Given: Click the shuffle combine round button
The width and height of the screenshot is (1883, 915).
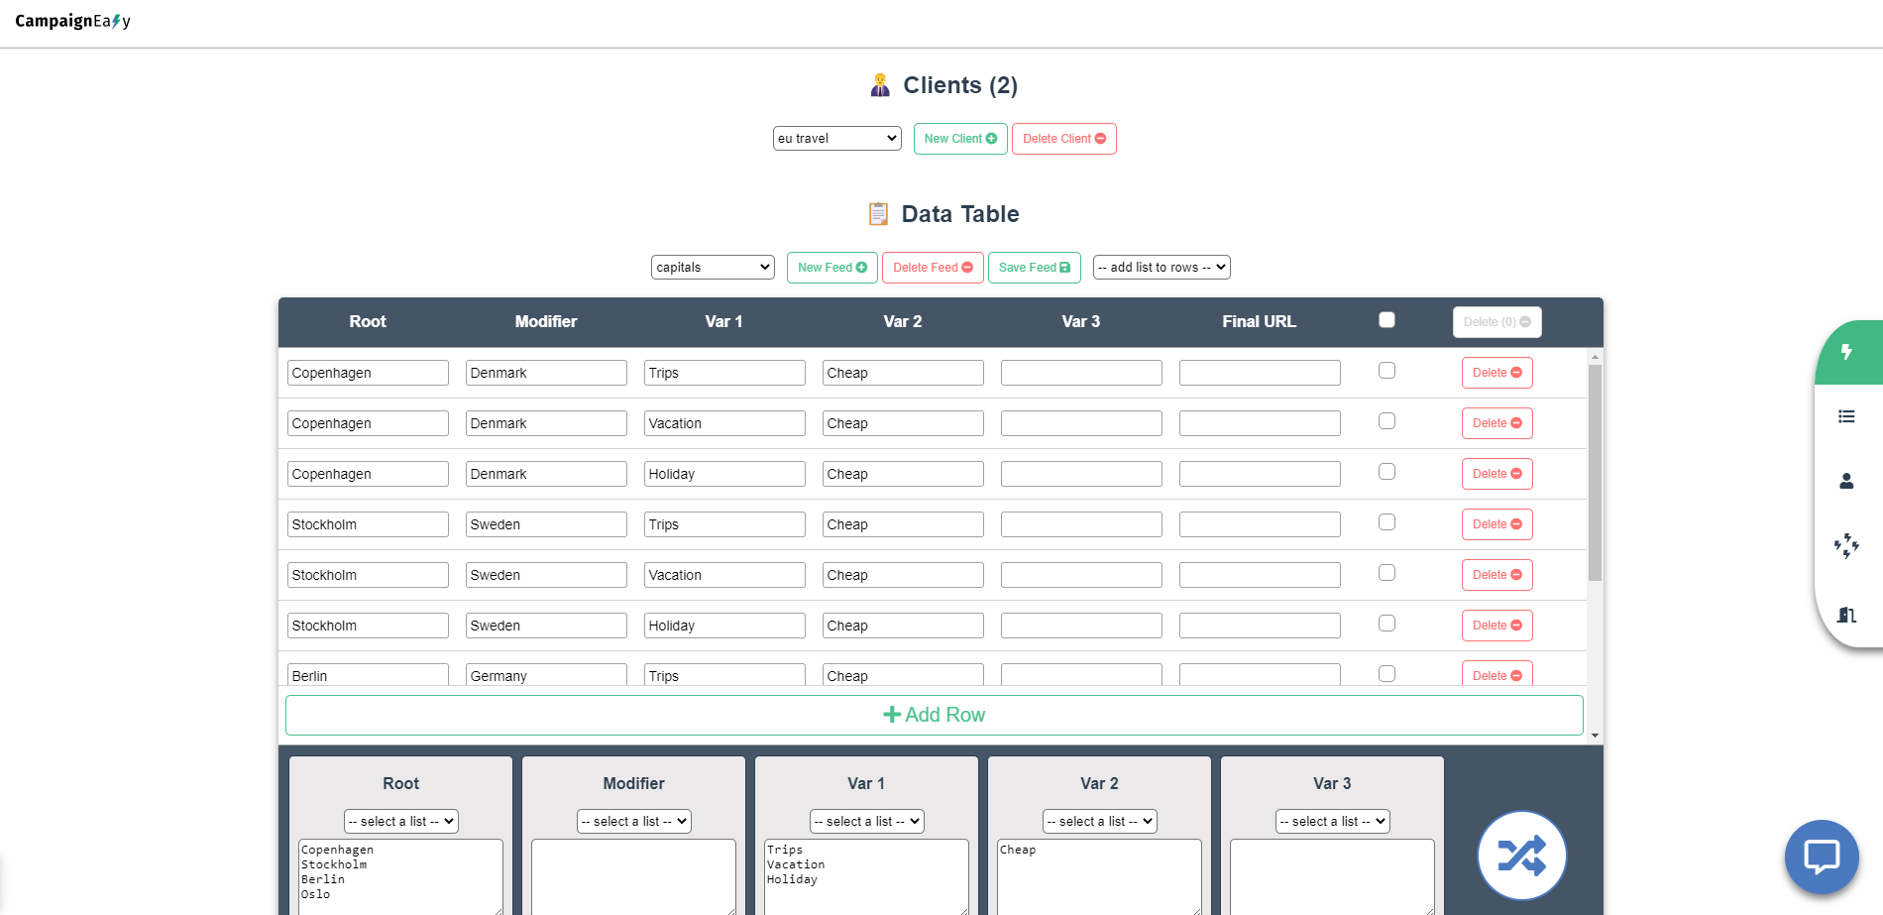Looking at the screenshot, I should coord(1521,856).
